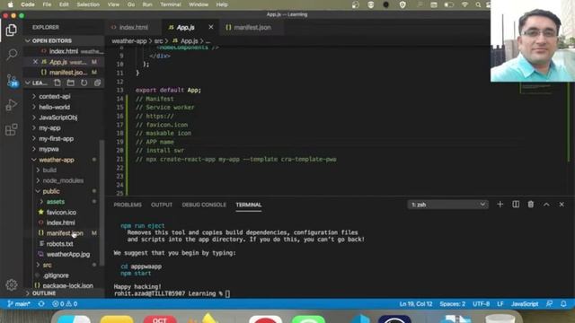This screenshot has height=323, width=575.
Task: Show errors and warnings count
Action: point(65,304)
